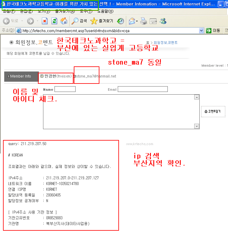Print the page with printer icon

click(144, 21)
